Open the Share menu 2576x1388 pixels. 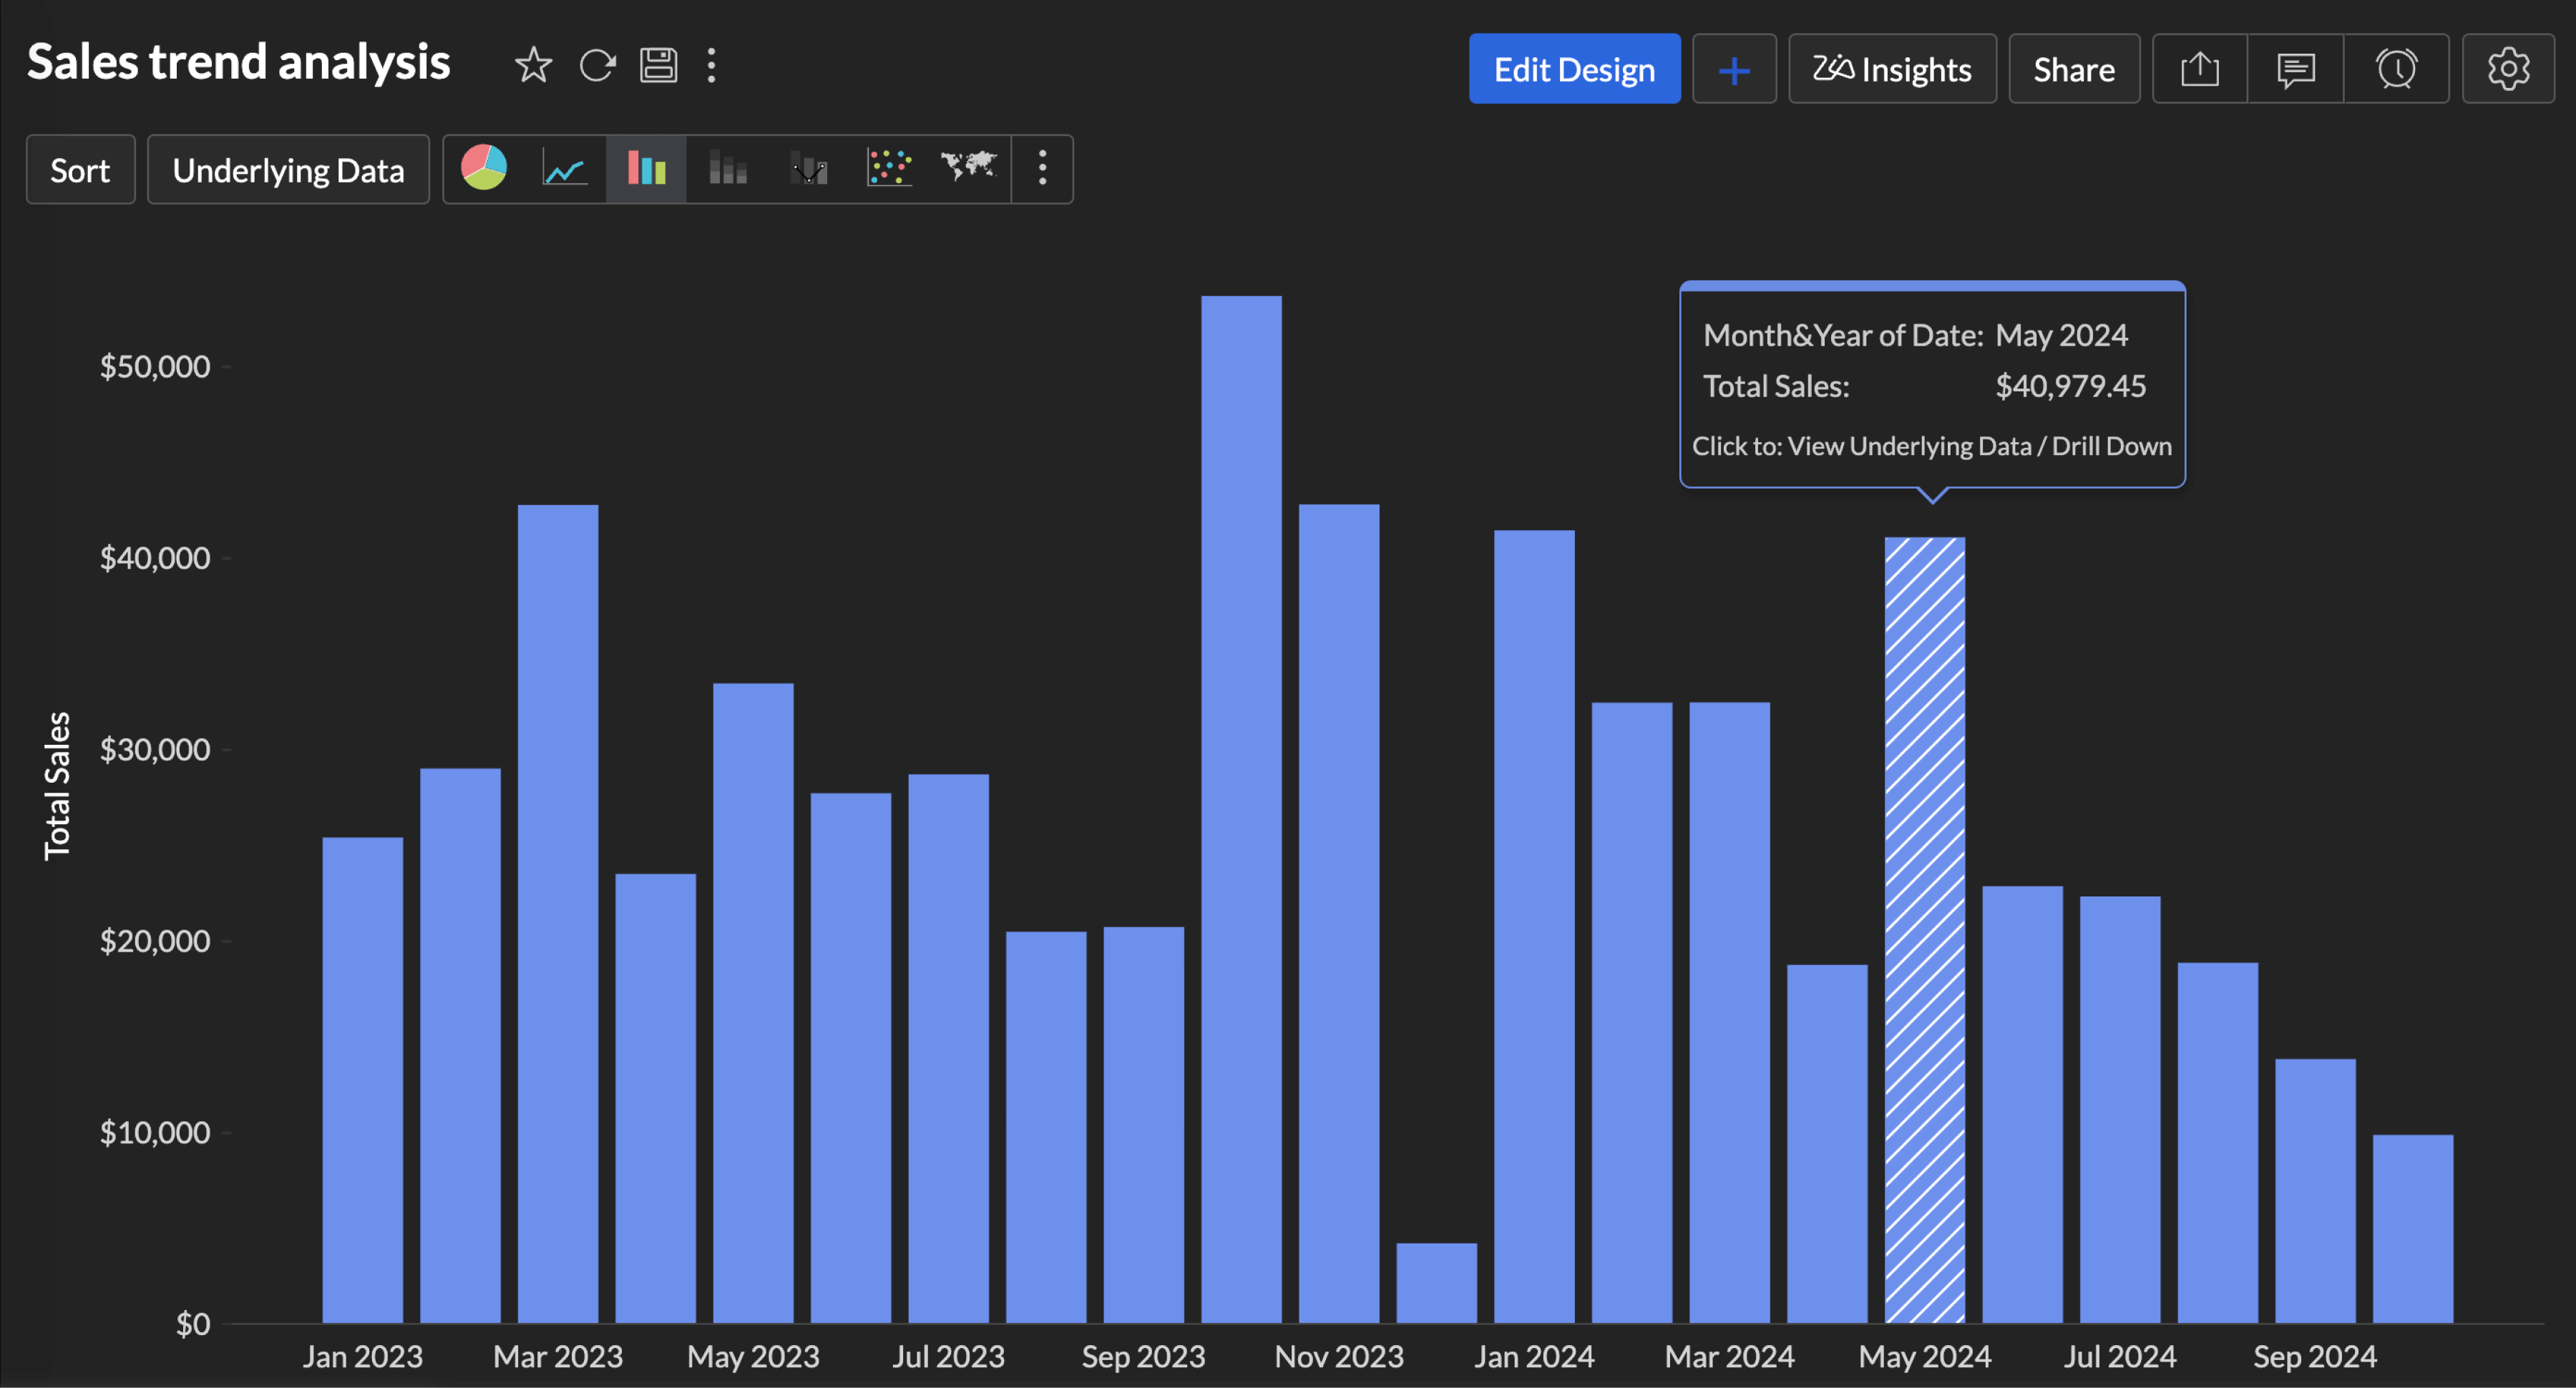tap(2075, 70)
